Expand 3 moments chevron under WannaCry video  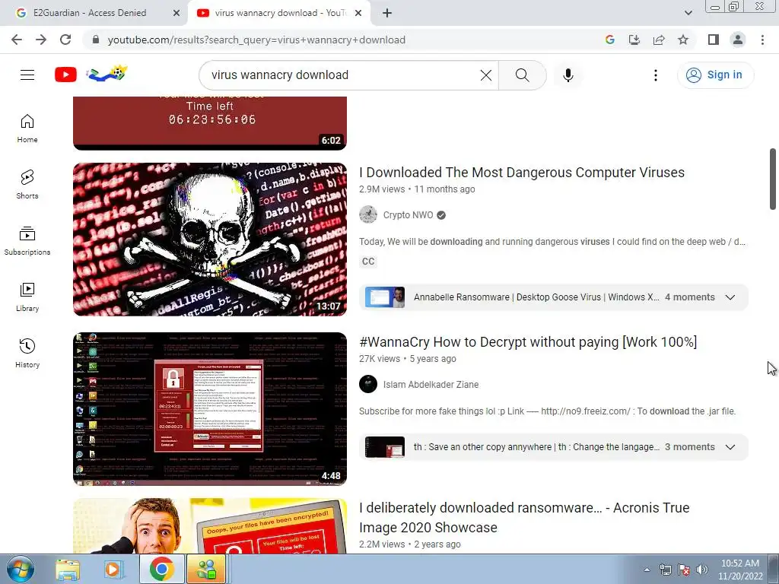730,447
